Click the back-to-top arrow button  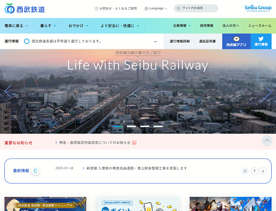267,141
